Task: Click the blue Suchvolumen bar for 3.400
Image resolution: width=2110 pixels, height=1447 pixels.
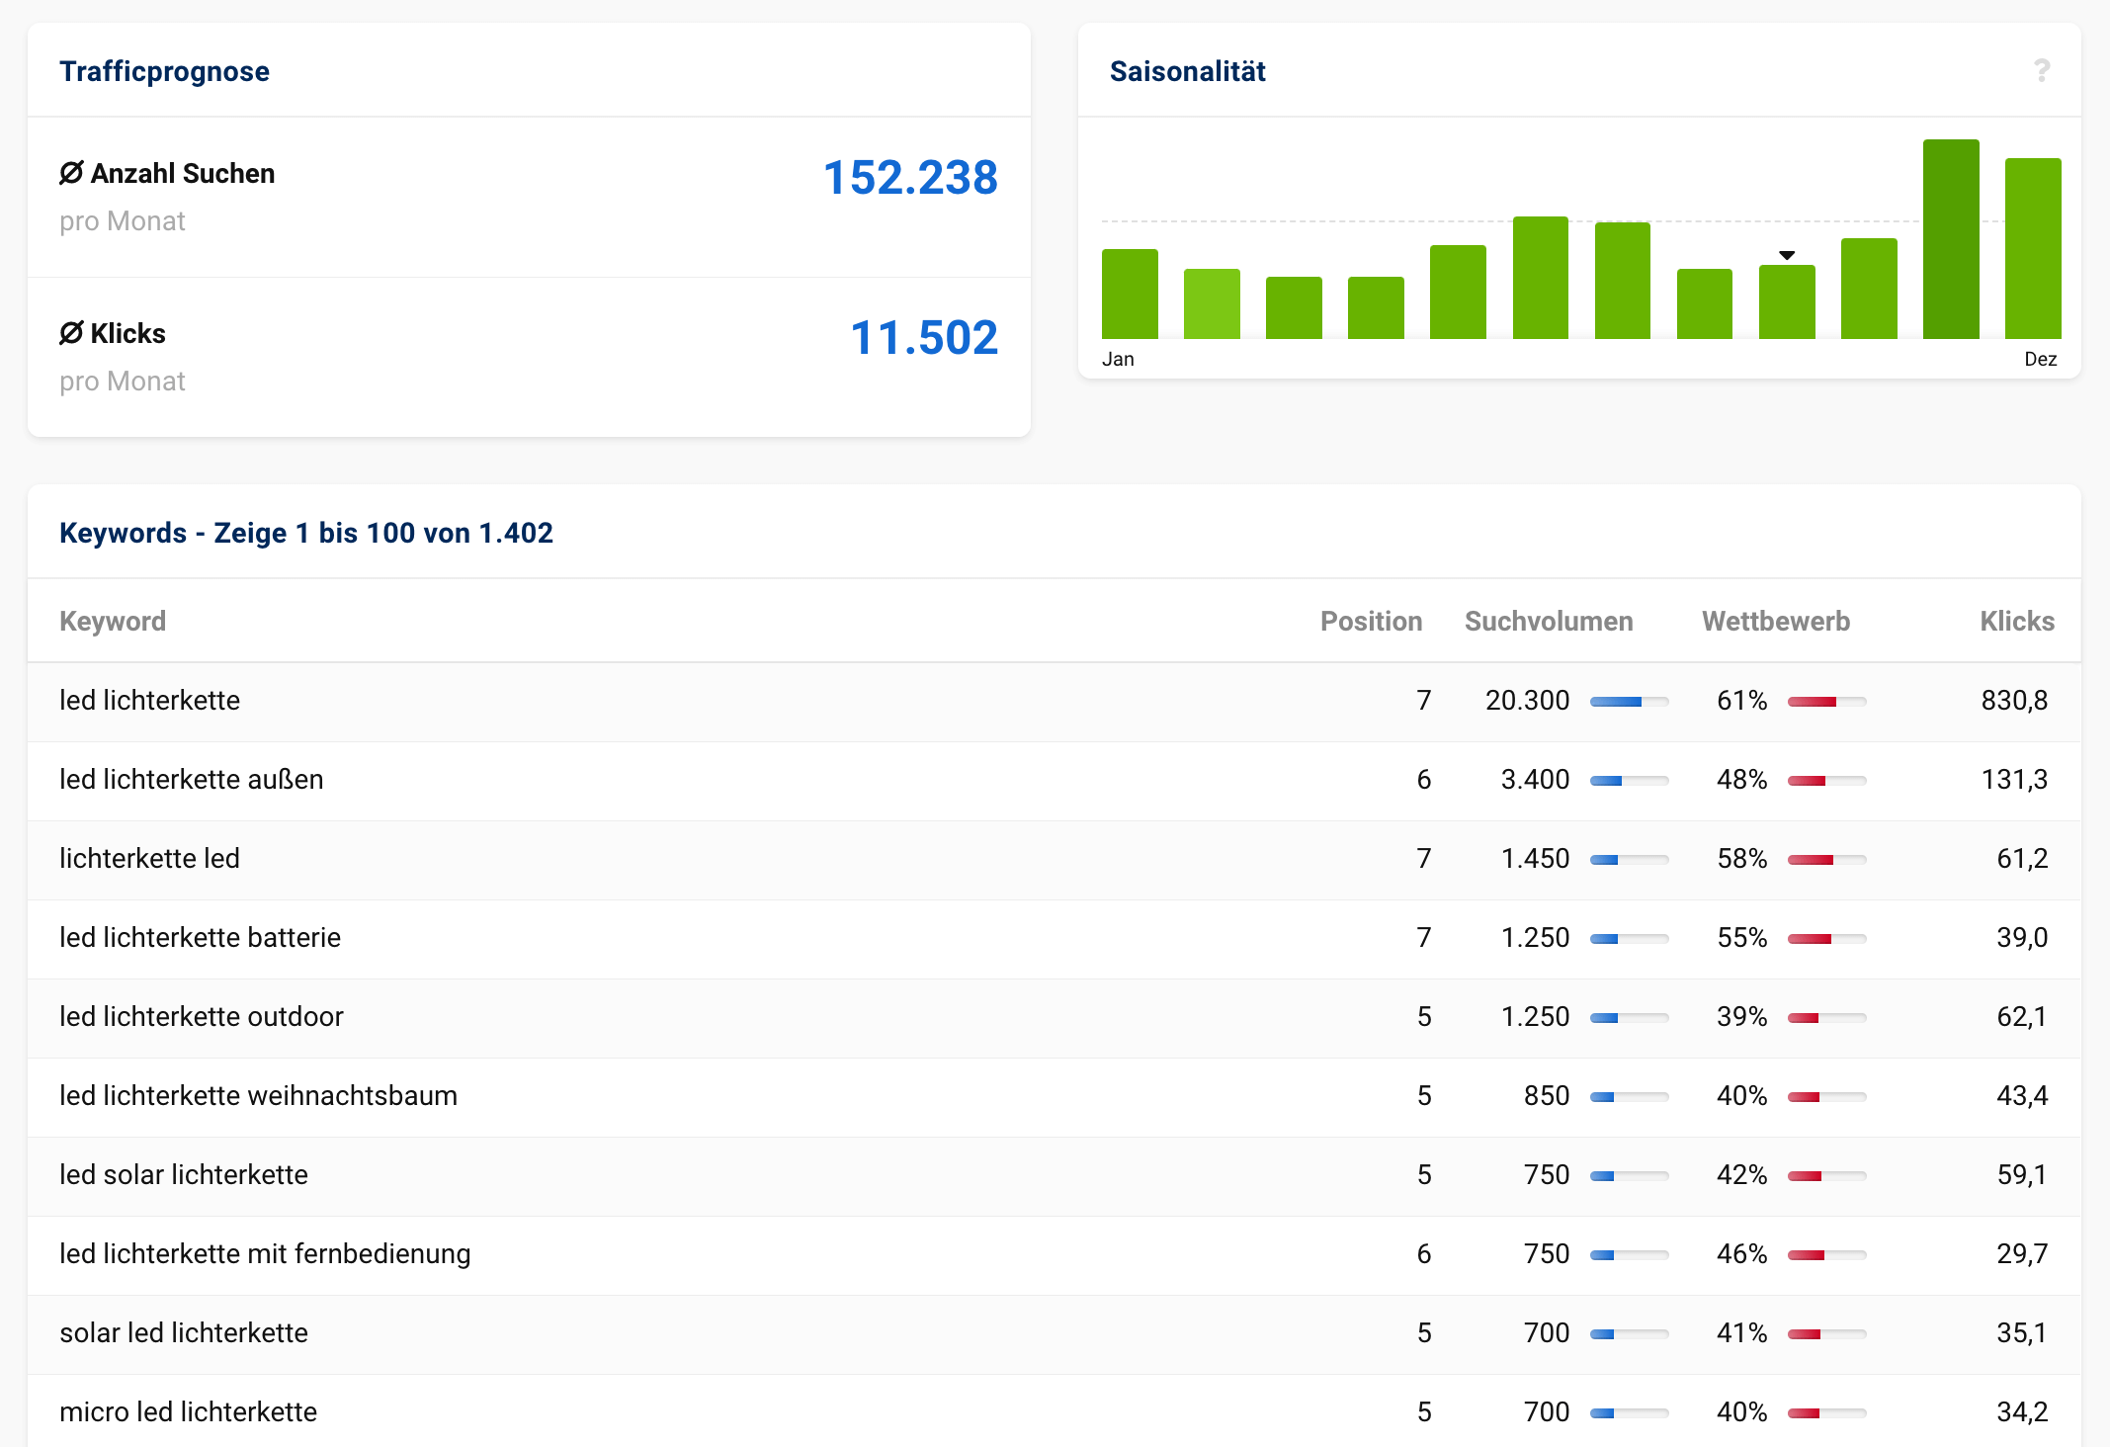Action: coord(1629,781)
